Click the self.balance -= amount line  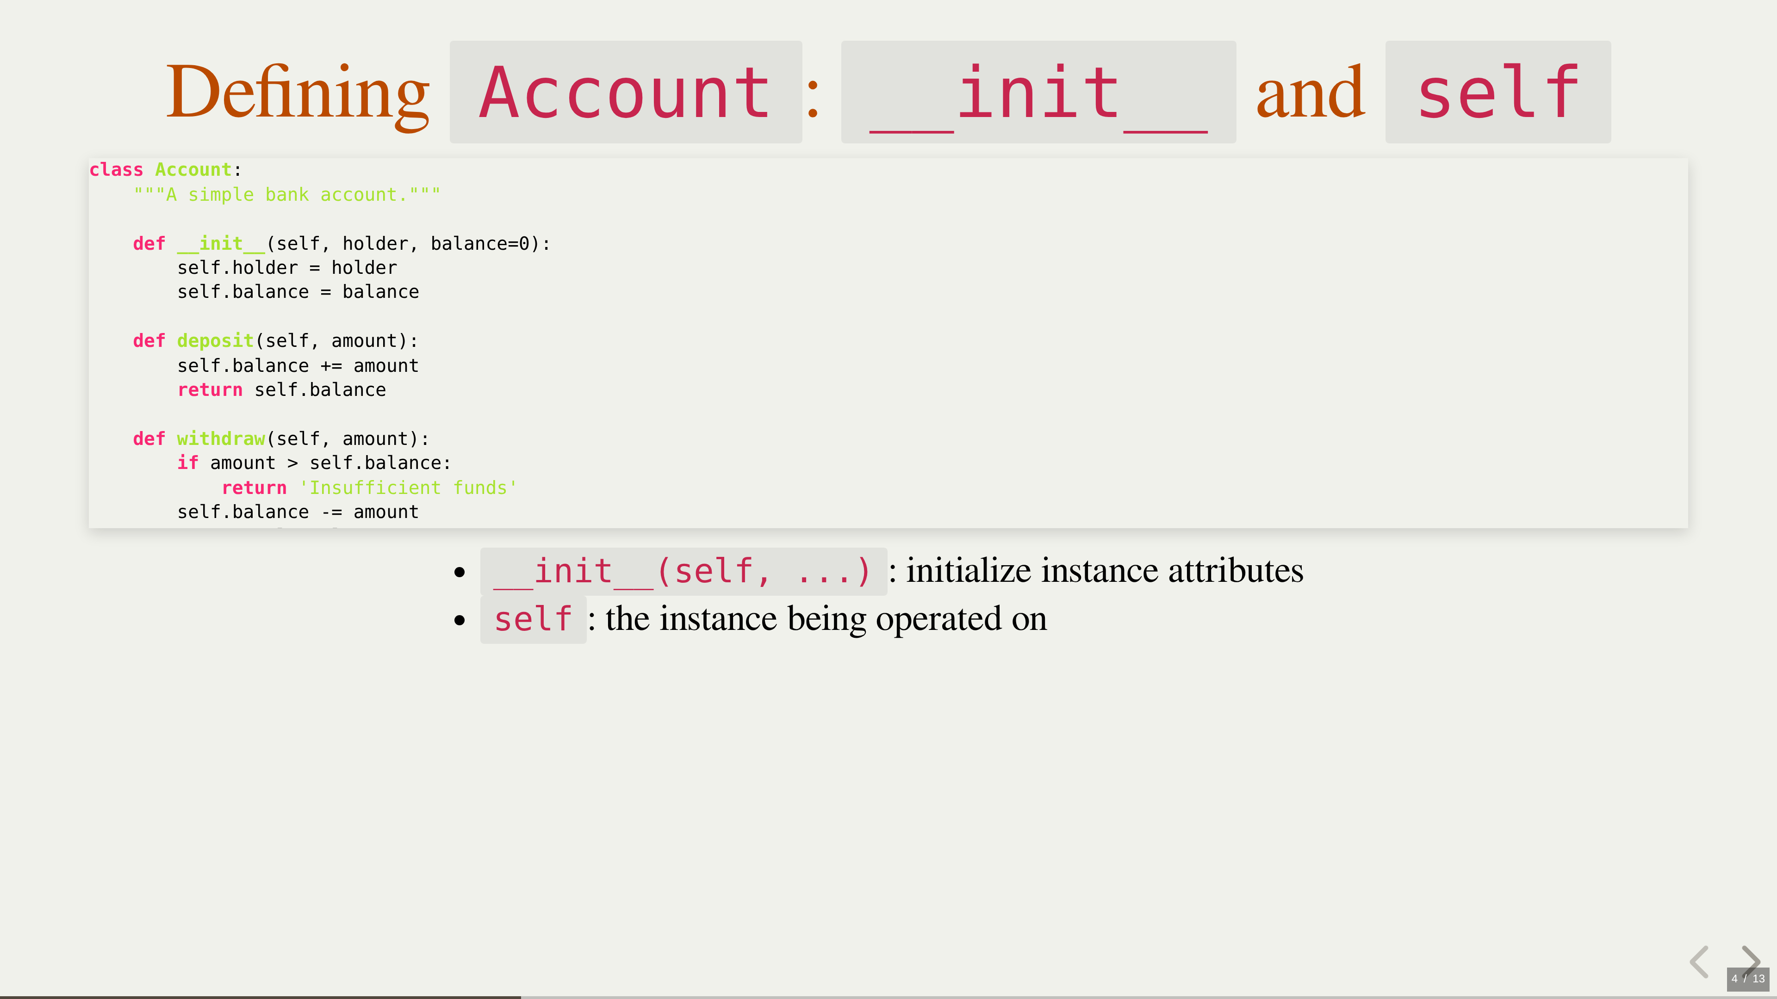[x=297, y=512]
